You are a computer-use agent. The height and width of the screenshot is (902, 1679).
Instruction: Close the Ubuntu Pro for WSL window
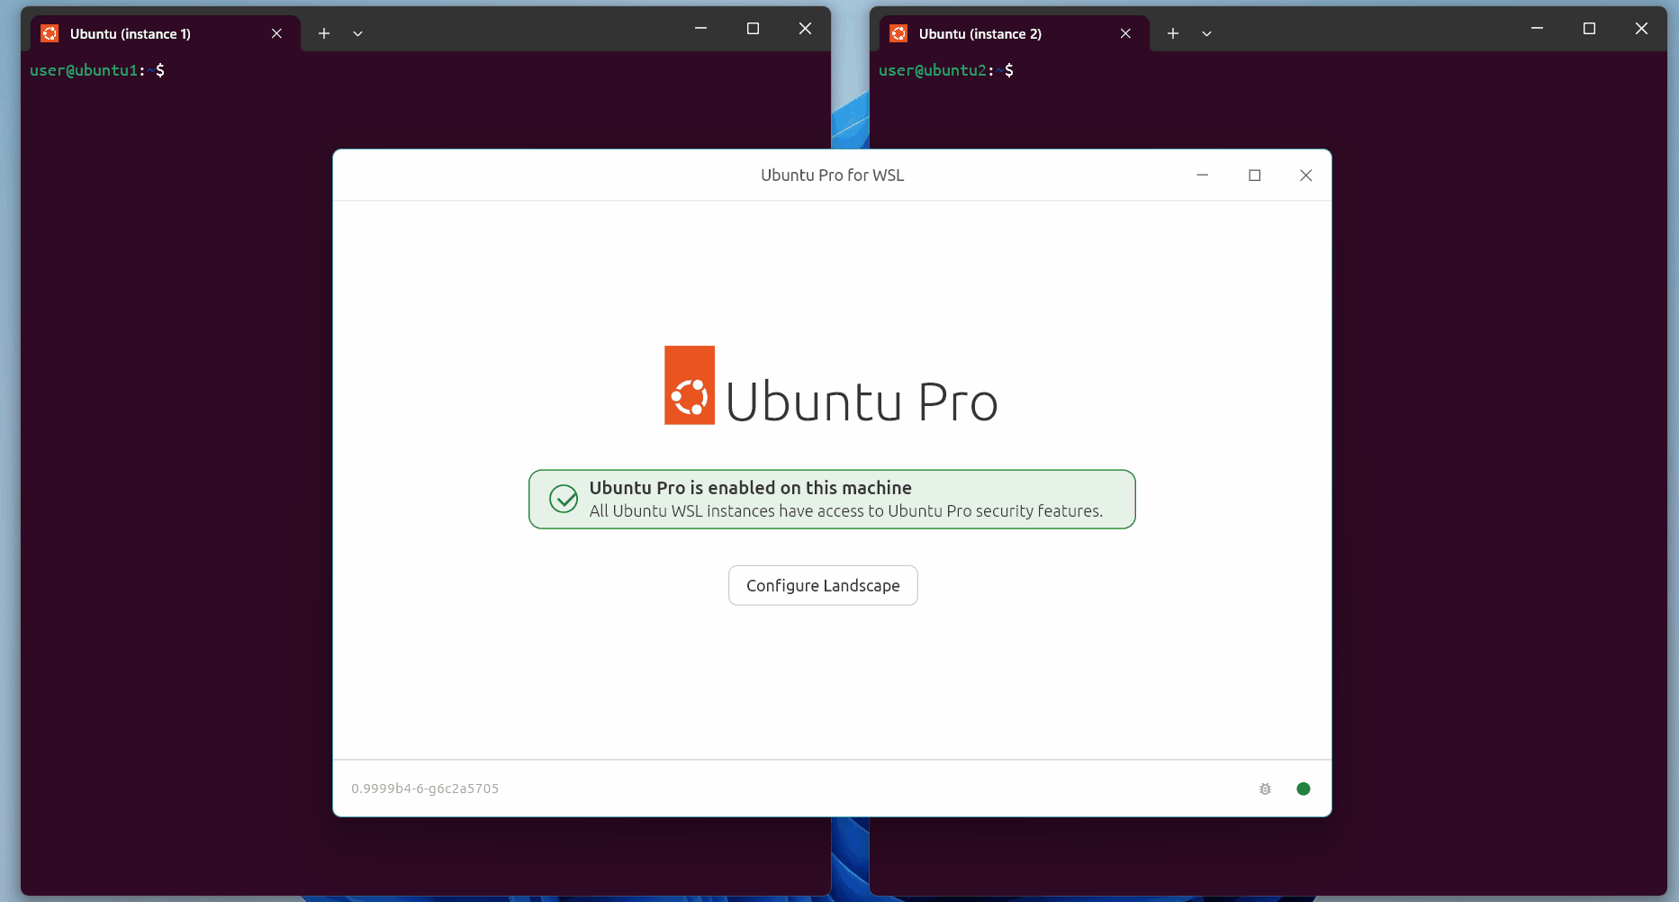coord(1305,175)
